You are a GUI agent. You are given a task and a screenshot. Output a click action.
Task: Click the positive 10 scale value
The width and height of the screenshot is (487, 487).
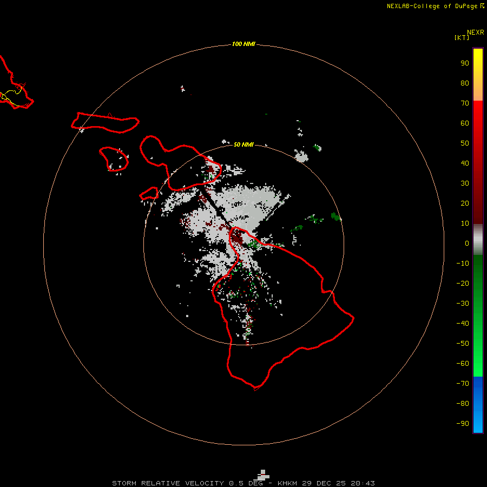coord(465,223)
